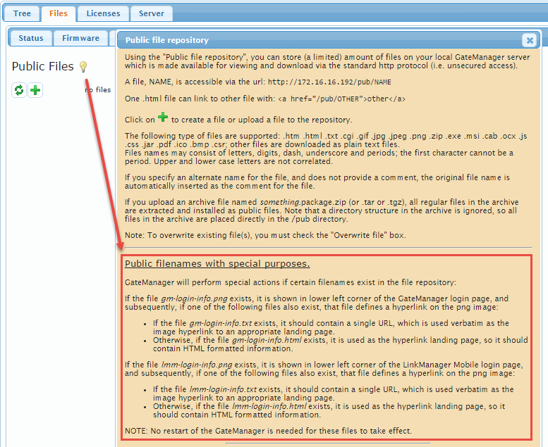Image resolution: width=548 pixels, height=447 pixels.
Task: Click the lightbulb help icon beside Public Files
Action: (x=83, y=66)
